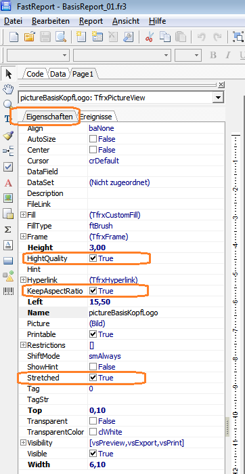Select the Insert Band tool
Screen dimensions: 245x474
coord(8,151)
